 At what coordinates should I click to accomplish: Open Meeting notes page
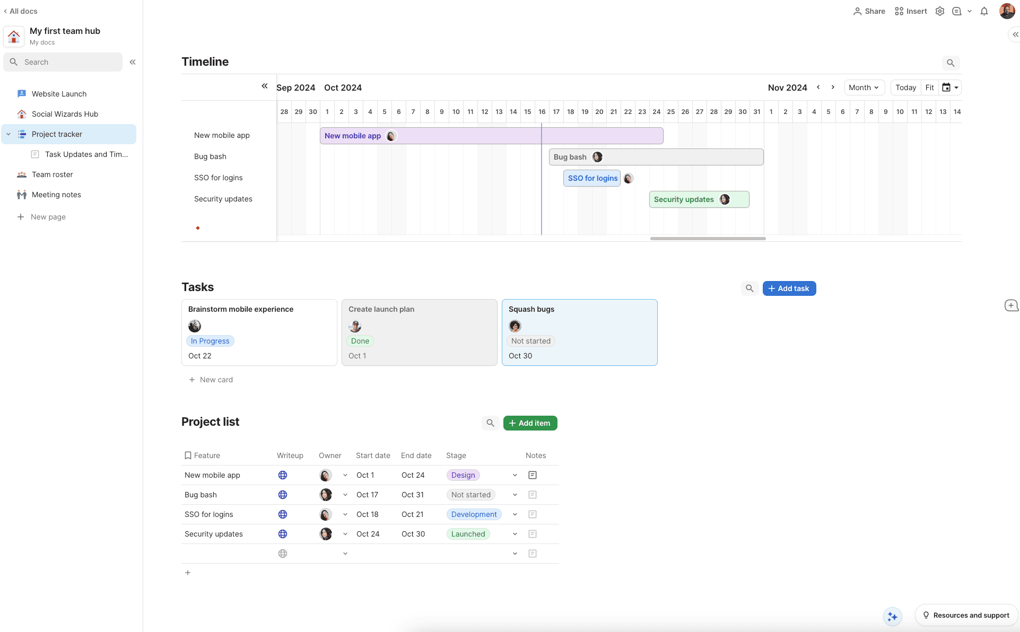(69, 195)
